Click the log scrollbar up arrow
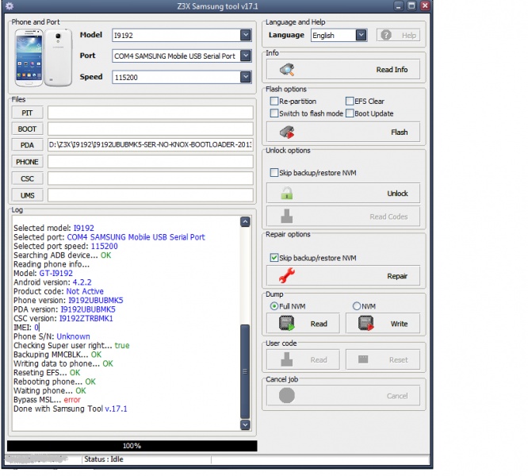 point(245,221)
